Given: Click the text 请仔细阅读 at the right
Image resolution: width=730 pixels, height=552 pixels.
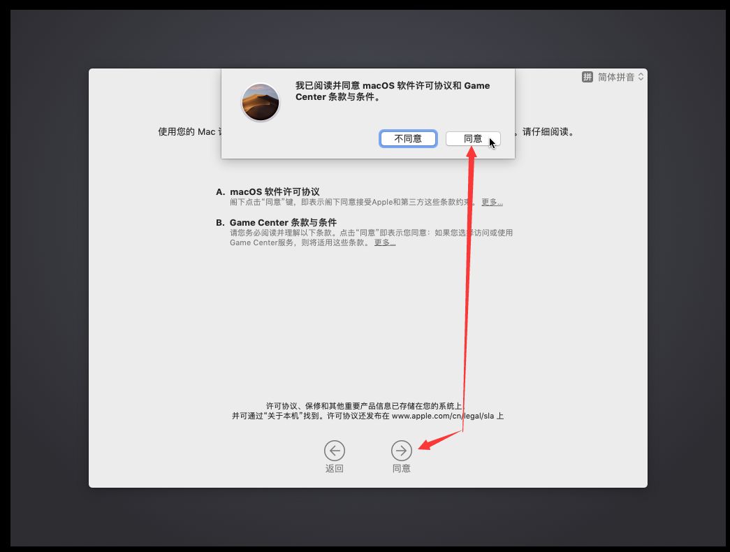Looking at the screenshot, I should (x=548, y=132).
